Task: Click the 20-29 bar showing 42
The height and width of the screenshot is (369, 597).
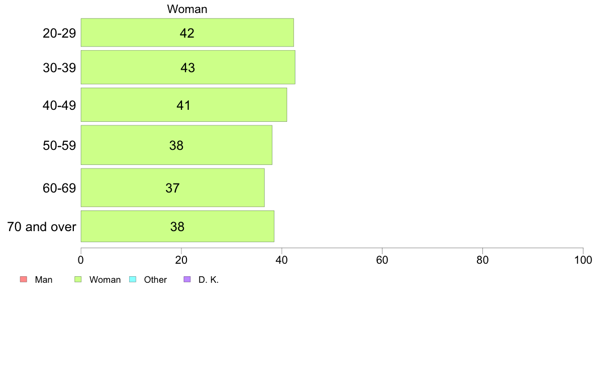Action: tap(187, 33)
